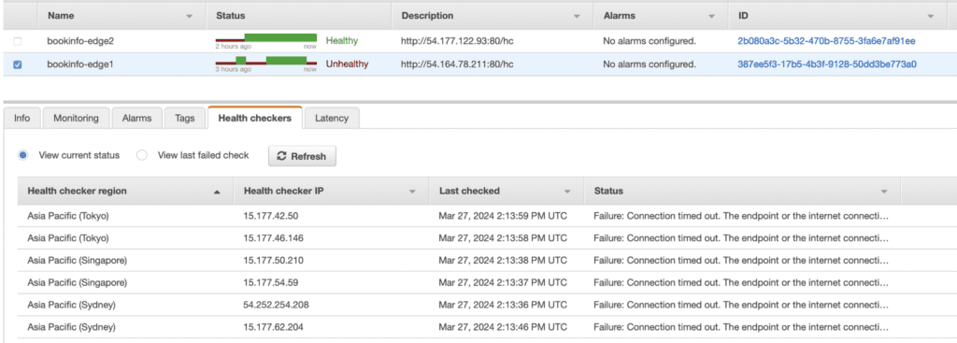Open the Name column dropdown arrow
Viewport: 957px width, 343px height.
point(189,16)
